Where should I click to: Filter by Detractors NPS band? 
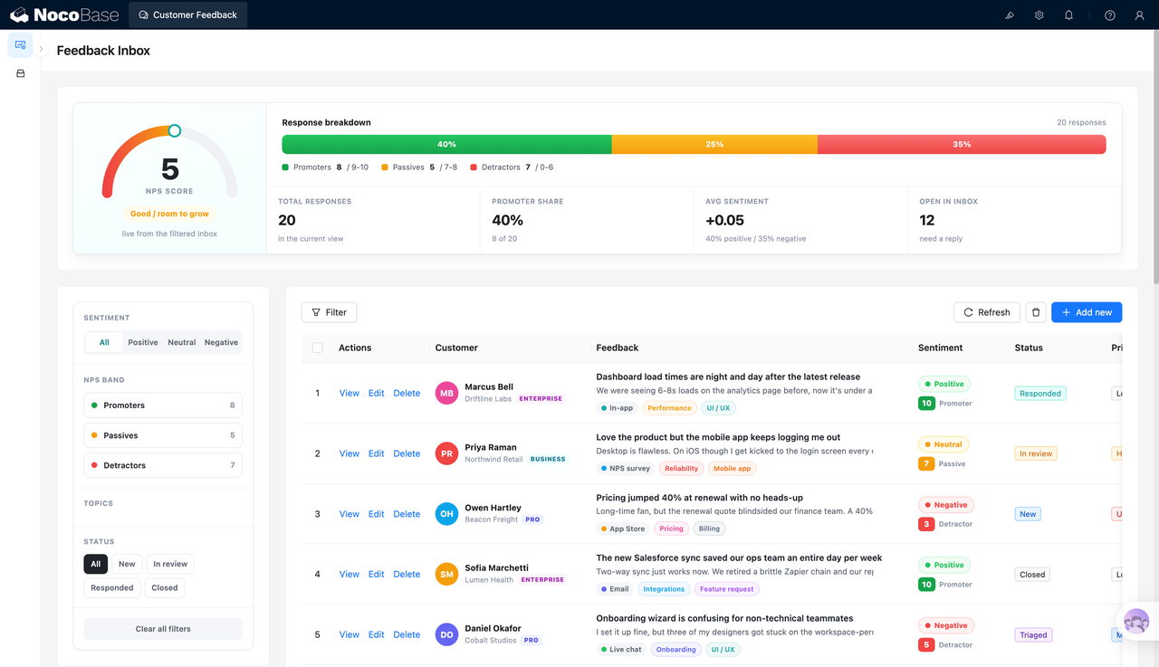pyautogui.click(x=163, y=465)
